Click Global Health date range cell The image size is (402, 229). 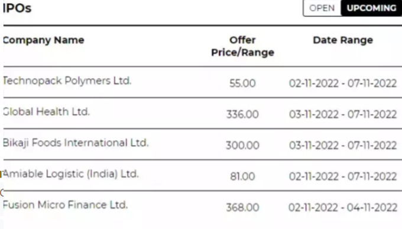343,114
